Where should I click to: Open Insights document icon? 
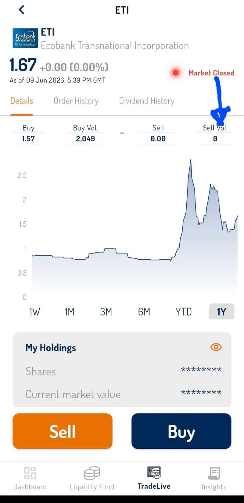[214, 473]
